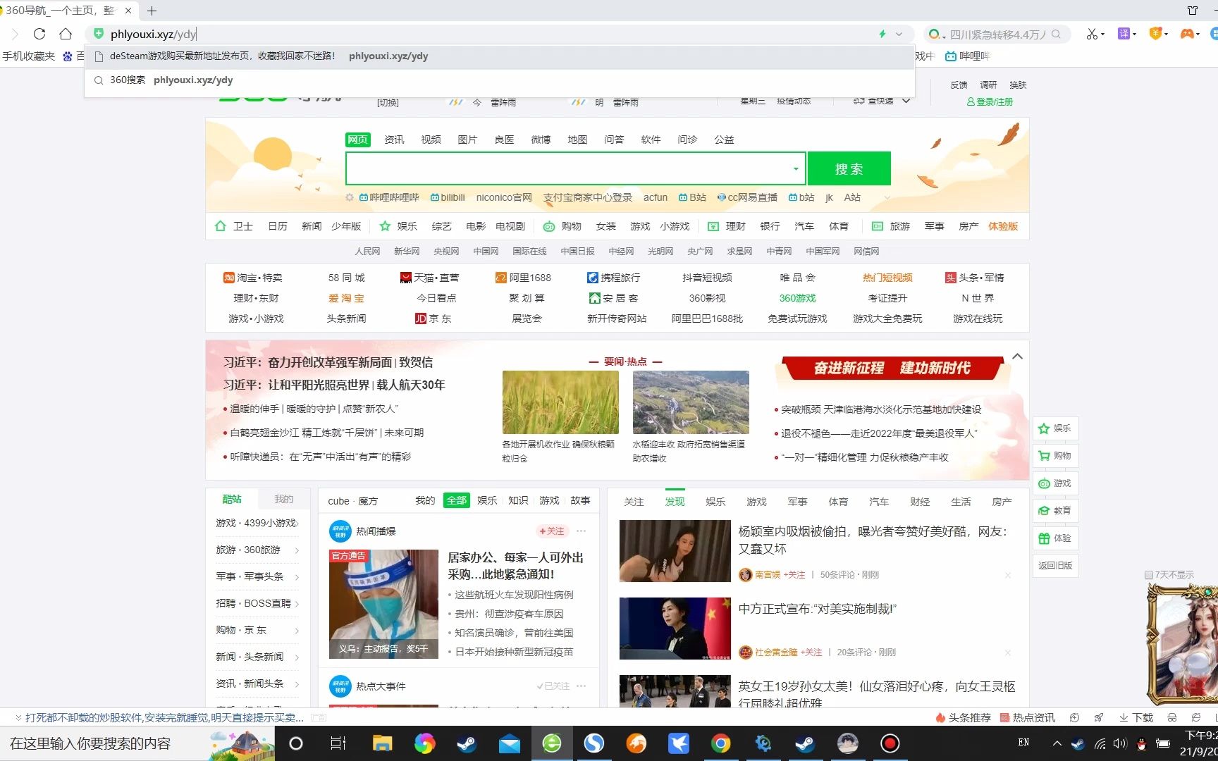Open File Explorer from the Windows taskbar
Viewport: 1218px width, 761px height.
[382, 743]
